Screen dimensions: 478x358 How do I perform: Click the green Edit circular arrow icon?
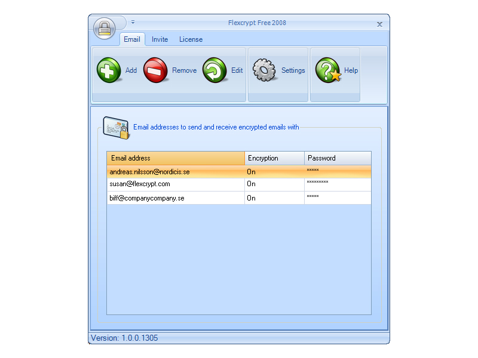[x=215, y=70]
